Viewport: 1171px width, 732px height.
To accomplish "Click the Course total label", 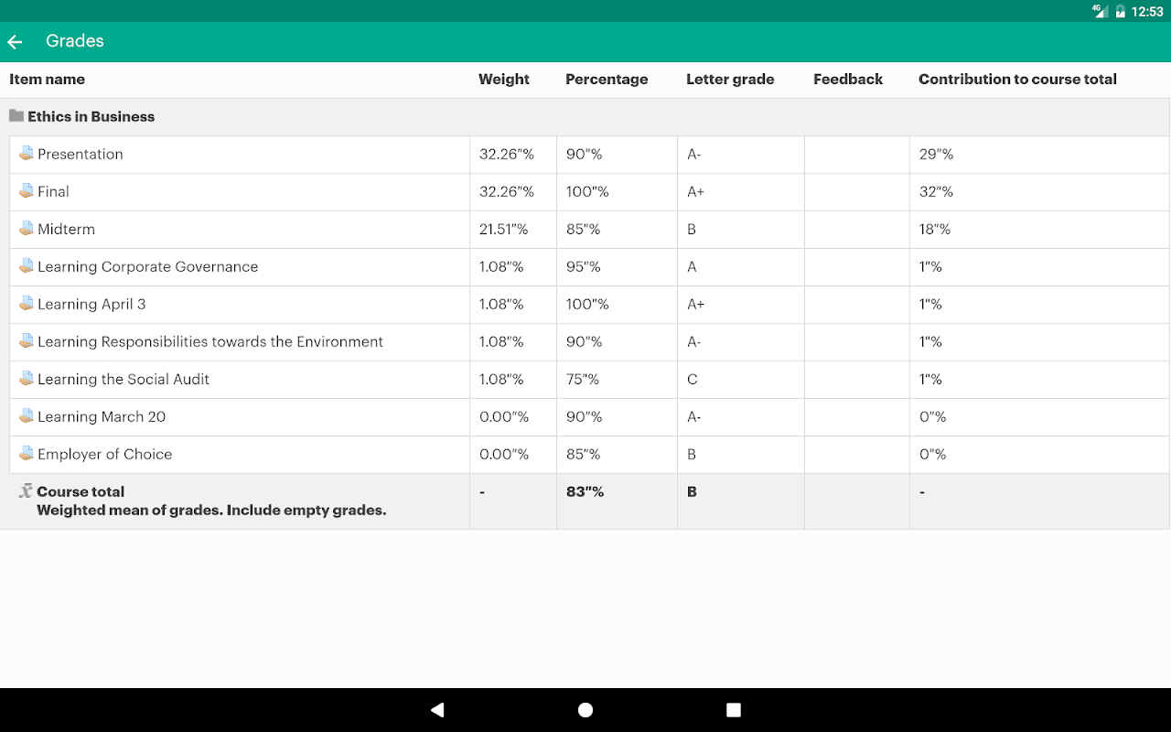I will coord(81,491).
